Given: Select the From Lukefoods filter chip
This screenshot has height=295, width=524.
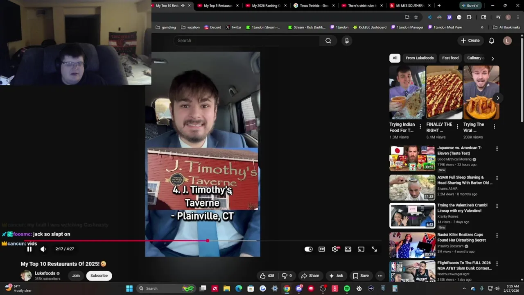Looking at the screenshot, I should click(420, 58).
